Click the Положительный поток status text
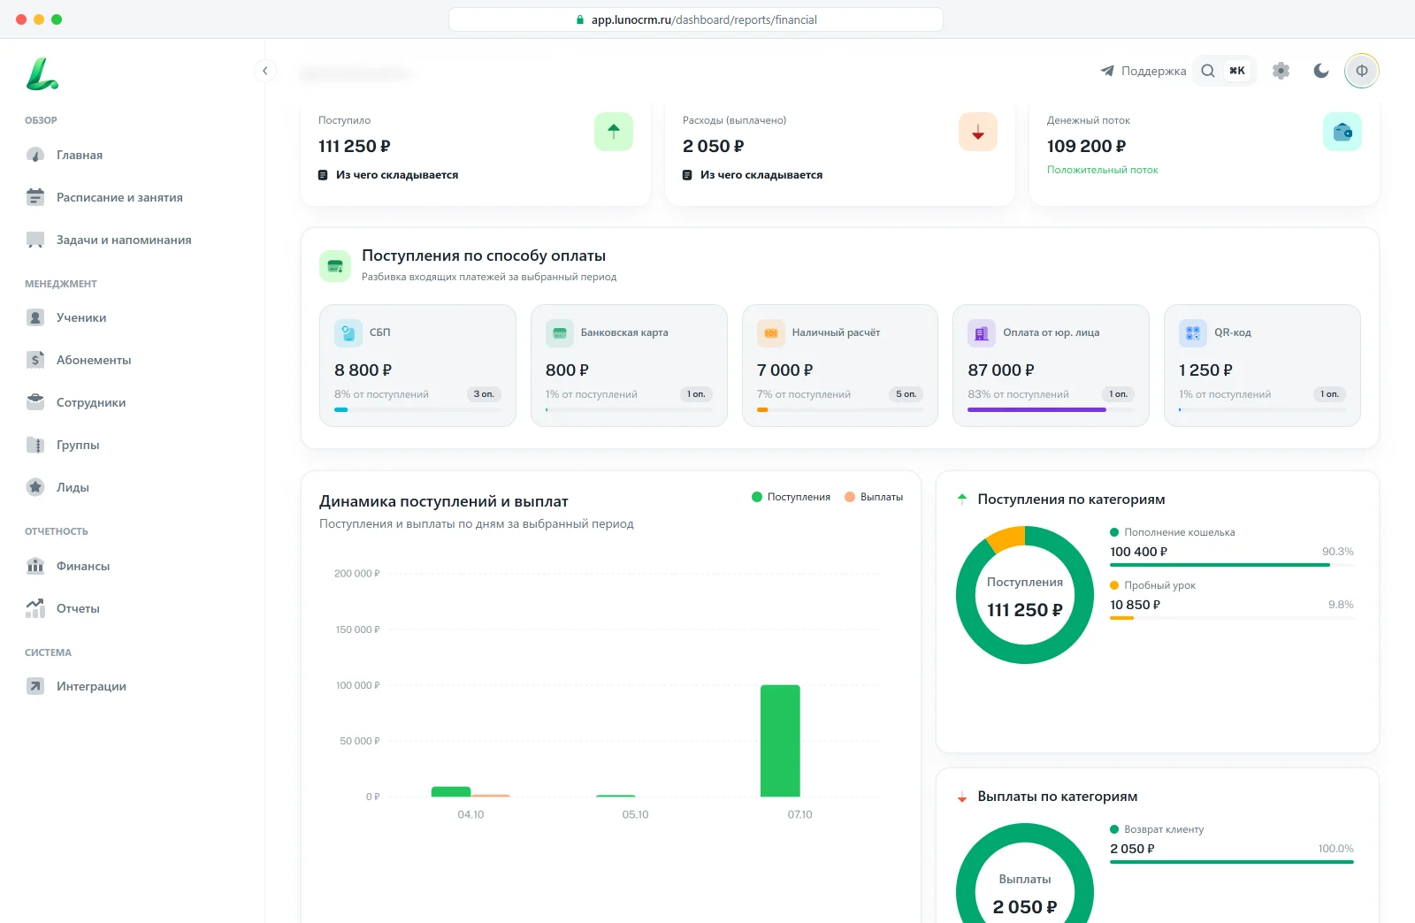Viewport: 1415px width, 923px height. (x=1103, y=170)
